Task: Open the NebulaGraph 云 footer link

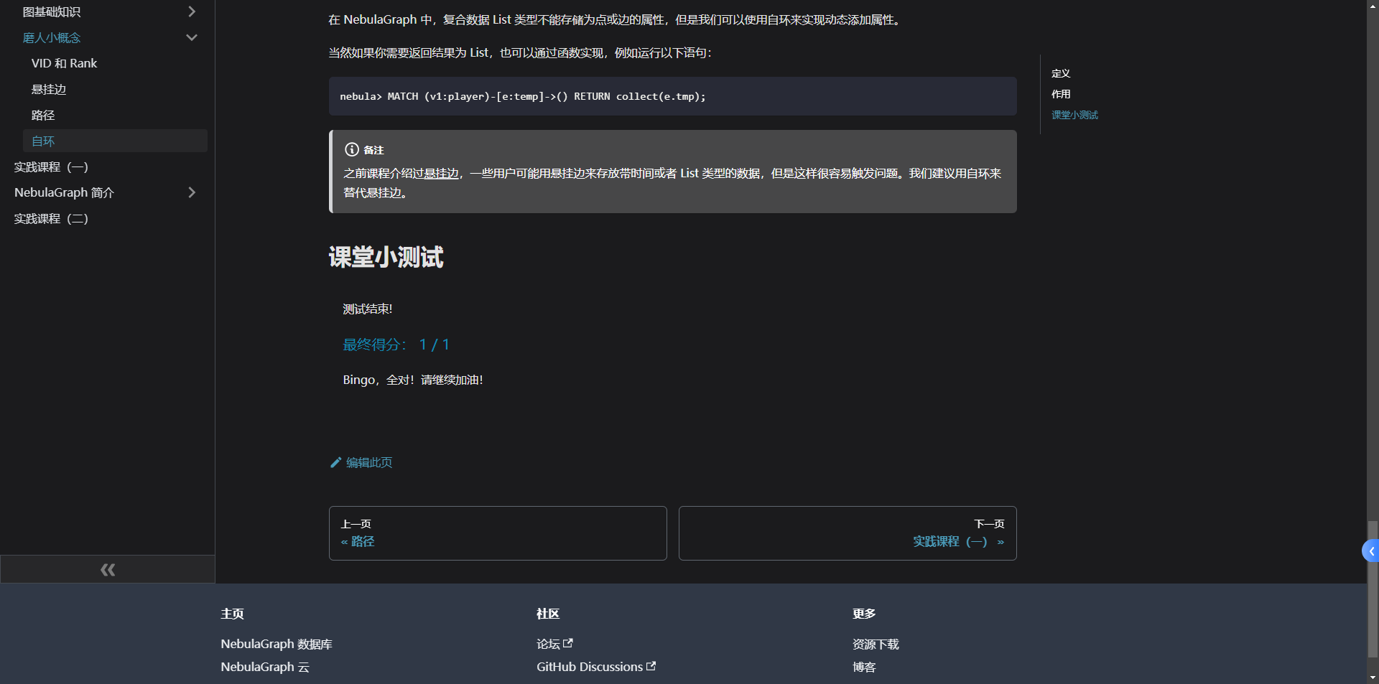Action: coord(265,667)
